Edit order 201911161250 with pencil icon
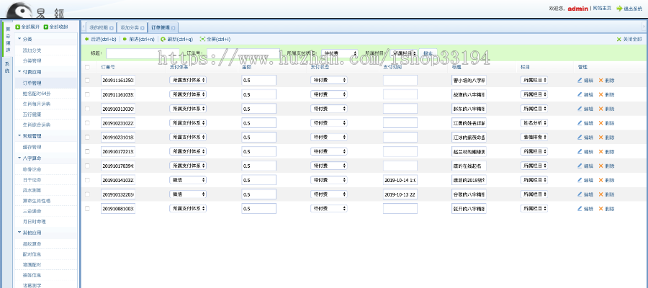This screenshot has width=648, height=288. pos(580,81)
